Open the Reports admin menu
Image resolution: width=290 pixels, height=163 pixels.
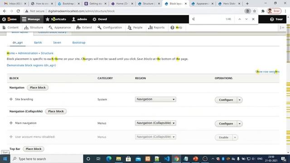pos(156,28)
